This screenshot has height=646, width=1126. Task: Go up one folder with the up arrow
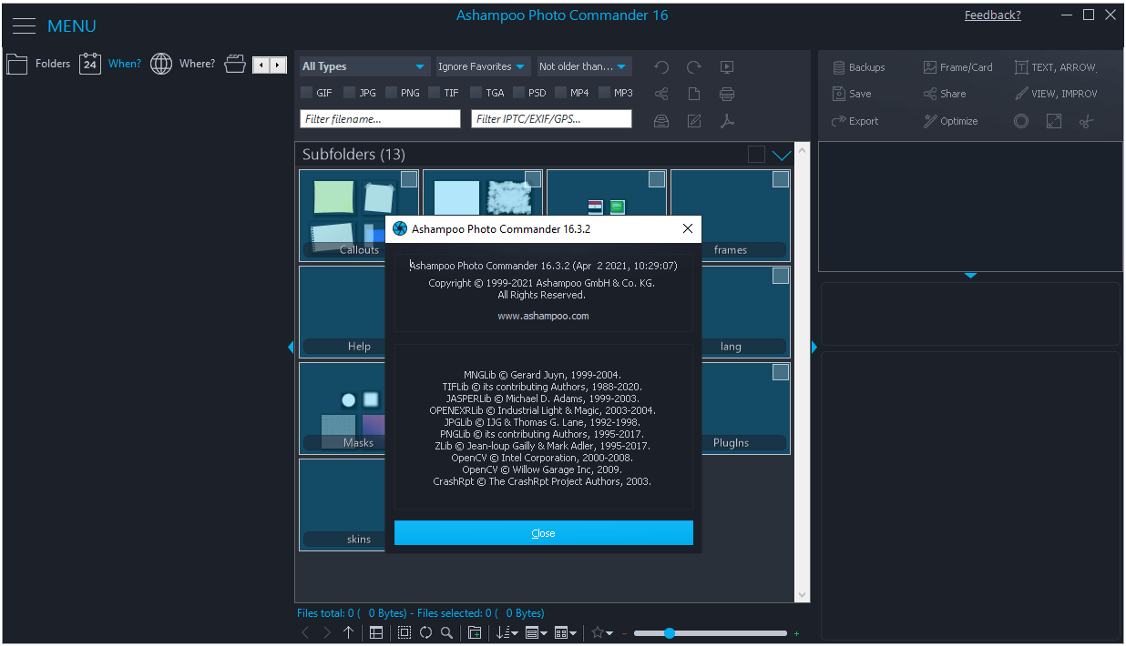click(x=349, y=632)
